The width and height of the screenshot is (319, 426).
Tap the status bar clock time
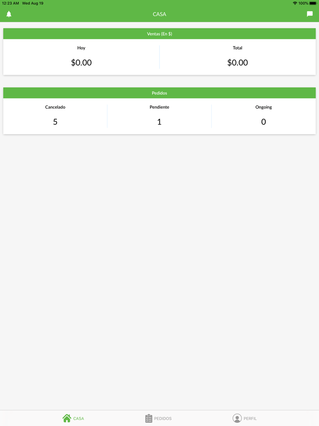tap(10, 3)
